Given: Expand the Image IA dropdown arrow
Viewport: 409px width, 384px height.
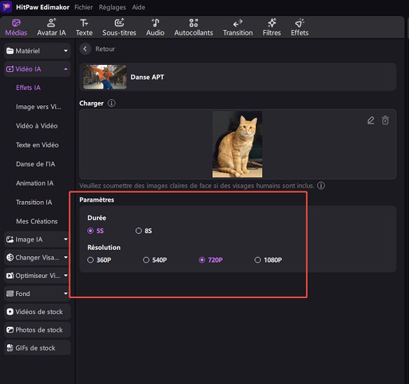Looking at the screenshot, I should coord(66,239).
